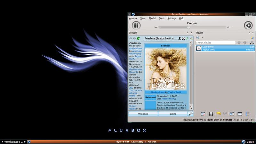256x144 pixels.
Task: Click the Amarok system tray icon
Action: tap(244, 142)
